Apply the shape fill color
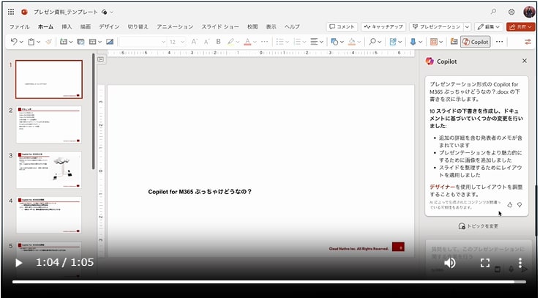The height and width of the screenshot is (298, 540). click(x=352, y=42)
